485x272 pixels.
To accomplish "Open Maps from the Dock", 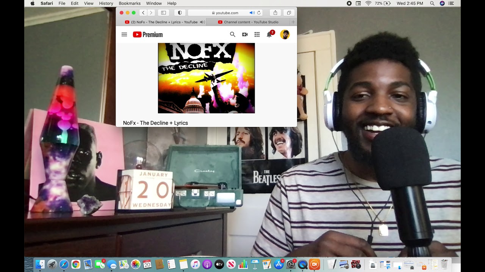I will [x=124, y=264].
